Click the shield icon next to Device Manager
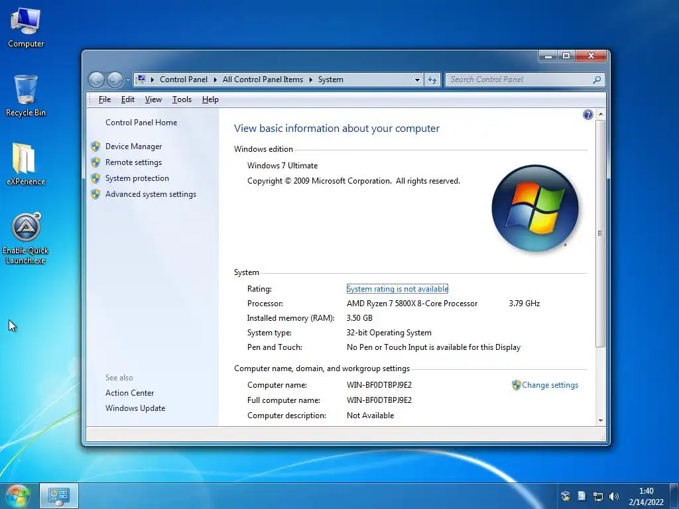The width and height of the screenshot is (679, 509). point(95,146)
